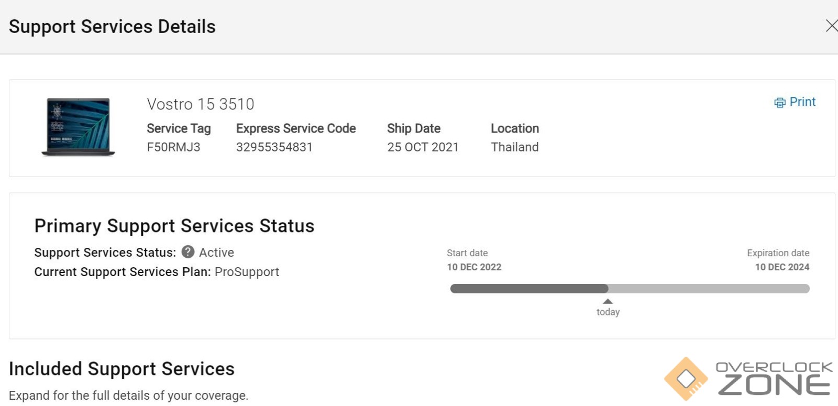Click the expiration date 10 DEC 2024
This screenshot has height=406, width=838.
[782, 267]
